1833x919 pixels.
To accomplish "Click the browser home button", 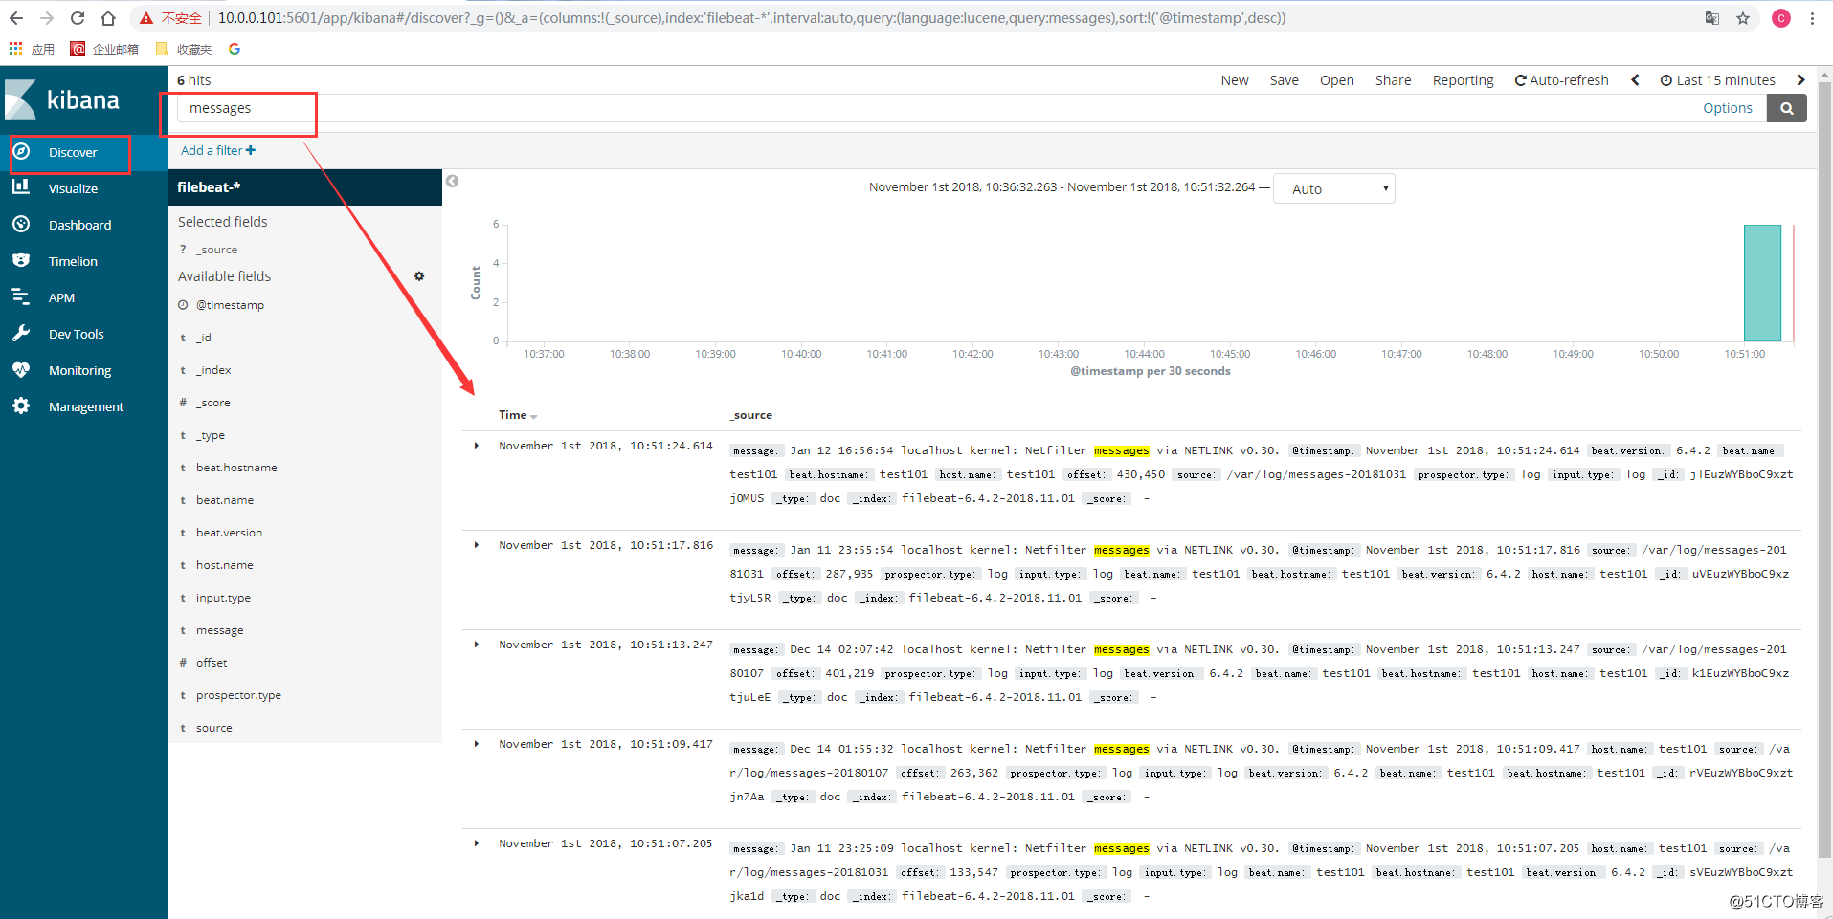I will pos(108,18).
